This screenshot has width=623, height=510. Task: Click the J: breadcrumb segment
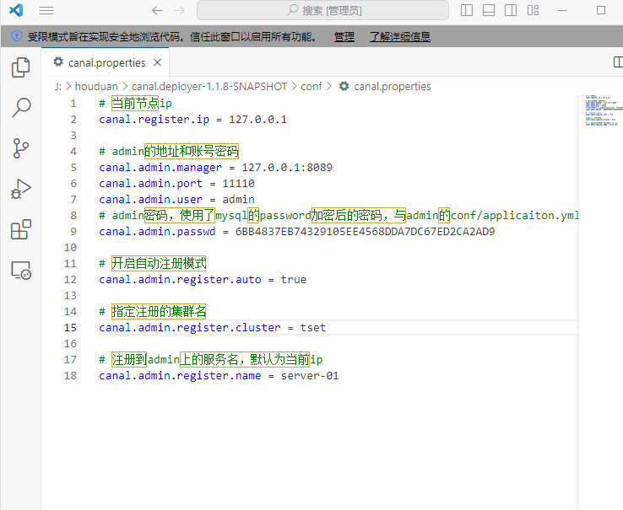(x=58, y=87)
